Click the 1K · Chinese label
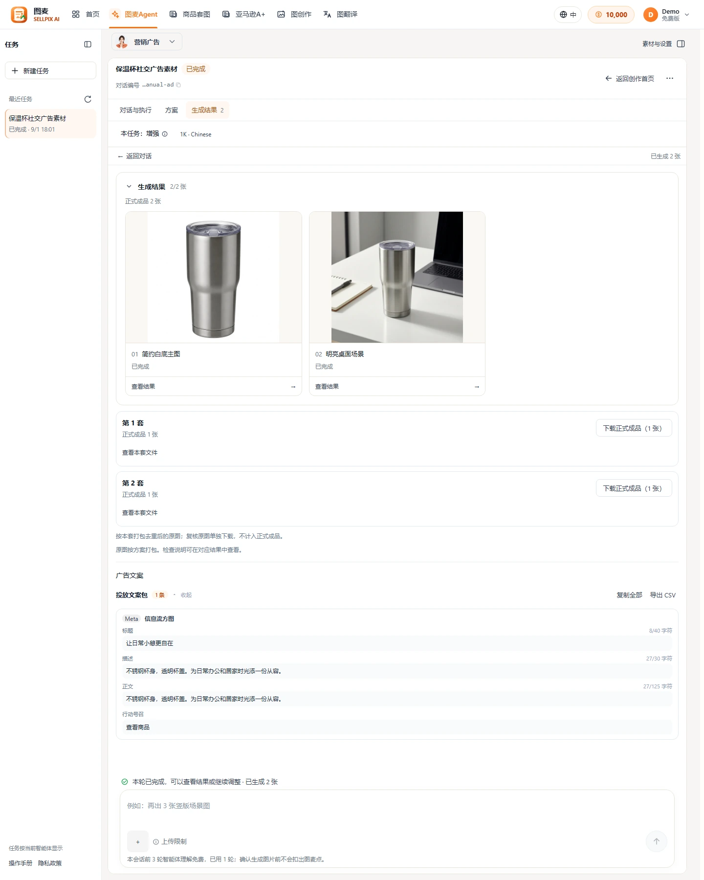The width and height of the screenshot is (704, 880). [x=196, y=134]
